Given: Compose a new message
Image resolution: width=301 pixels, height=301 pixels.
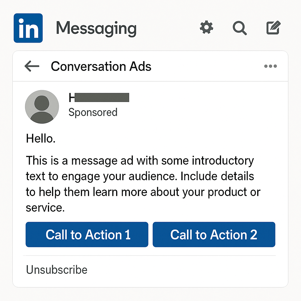Looking at the screenshot, I should (273, 28).
